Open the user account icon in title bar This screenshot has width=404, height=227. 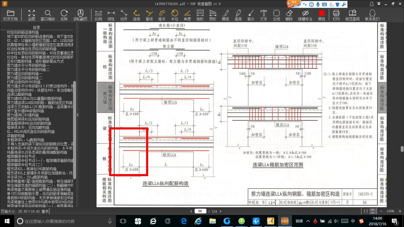pyautogui.click(x=372, y=4)
